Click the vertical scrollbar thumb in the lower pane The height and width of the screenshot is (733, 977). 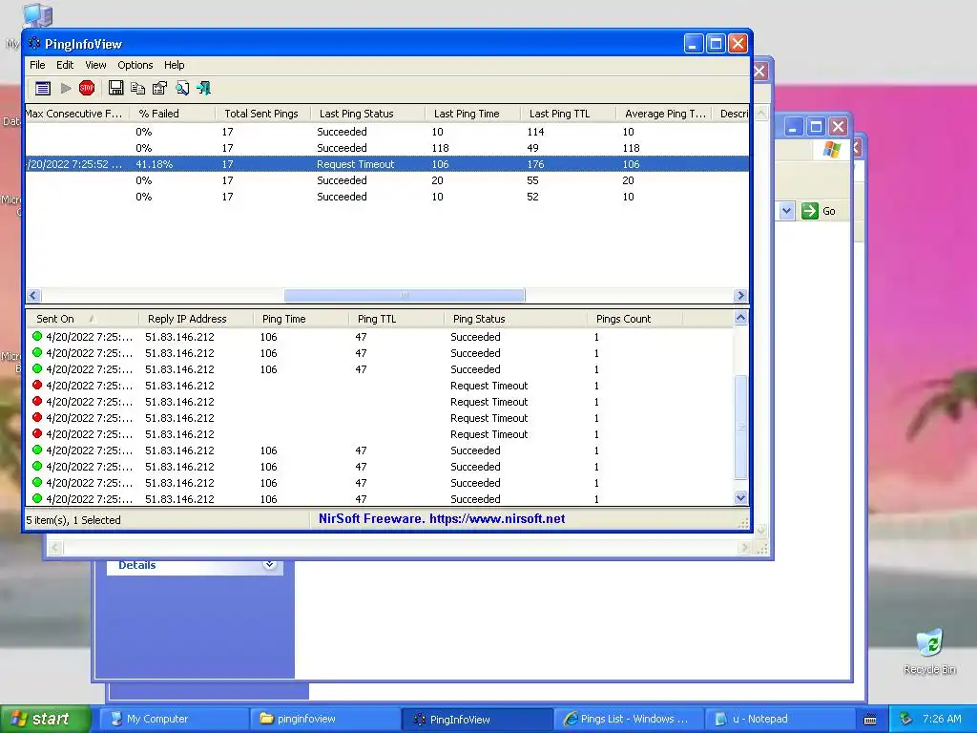(x=740, y=427)
